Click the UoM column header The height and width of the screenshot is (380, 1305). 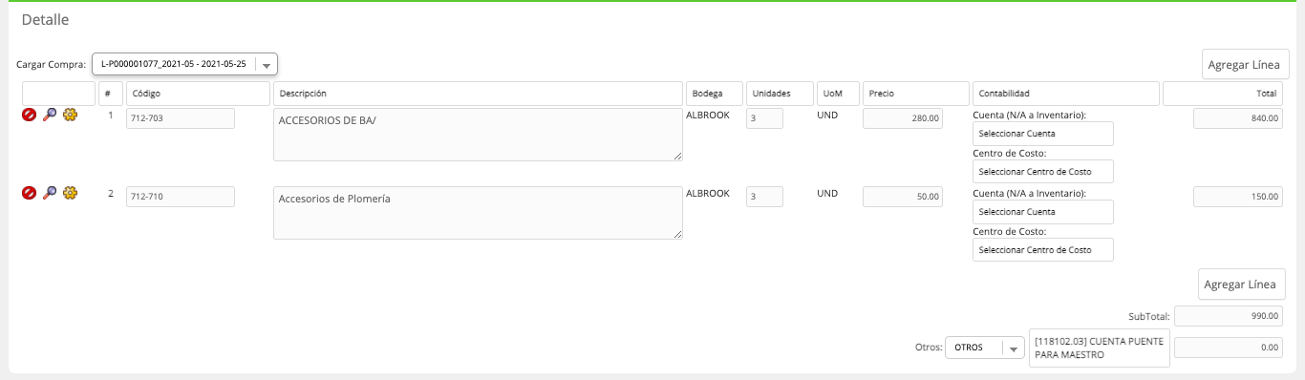pos(839,94)
